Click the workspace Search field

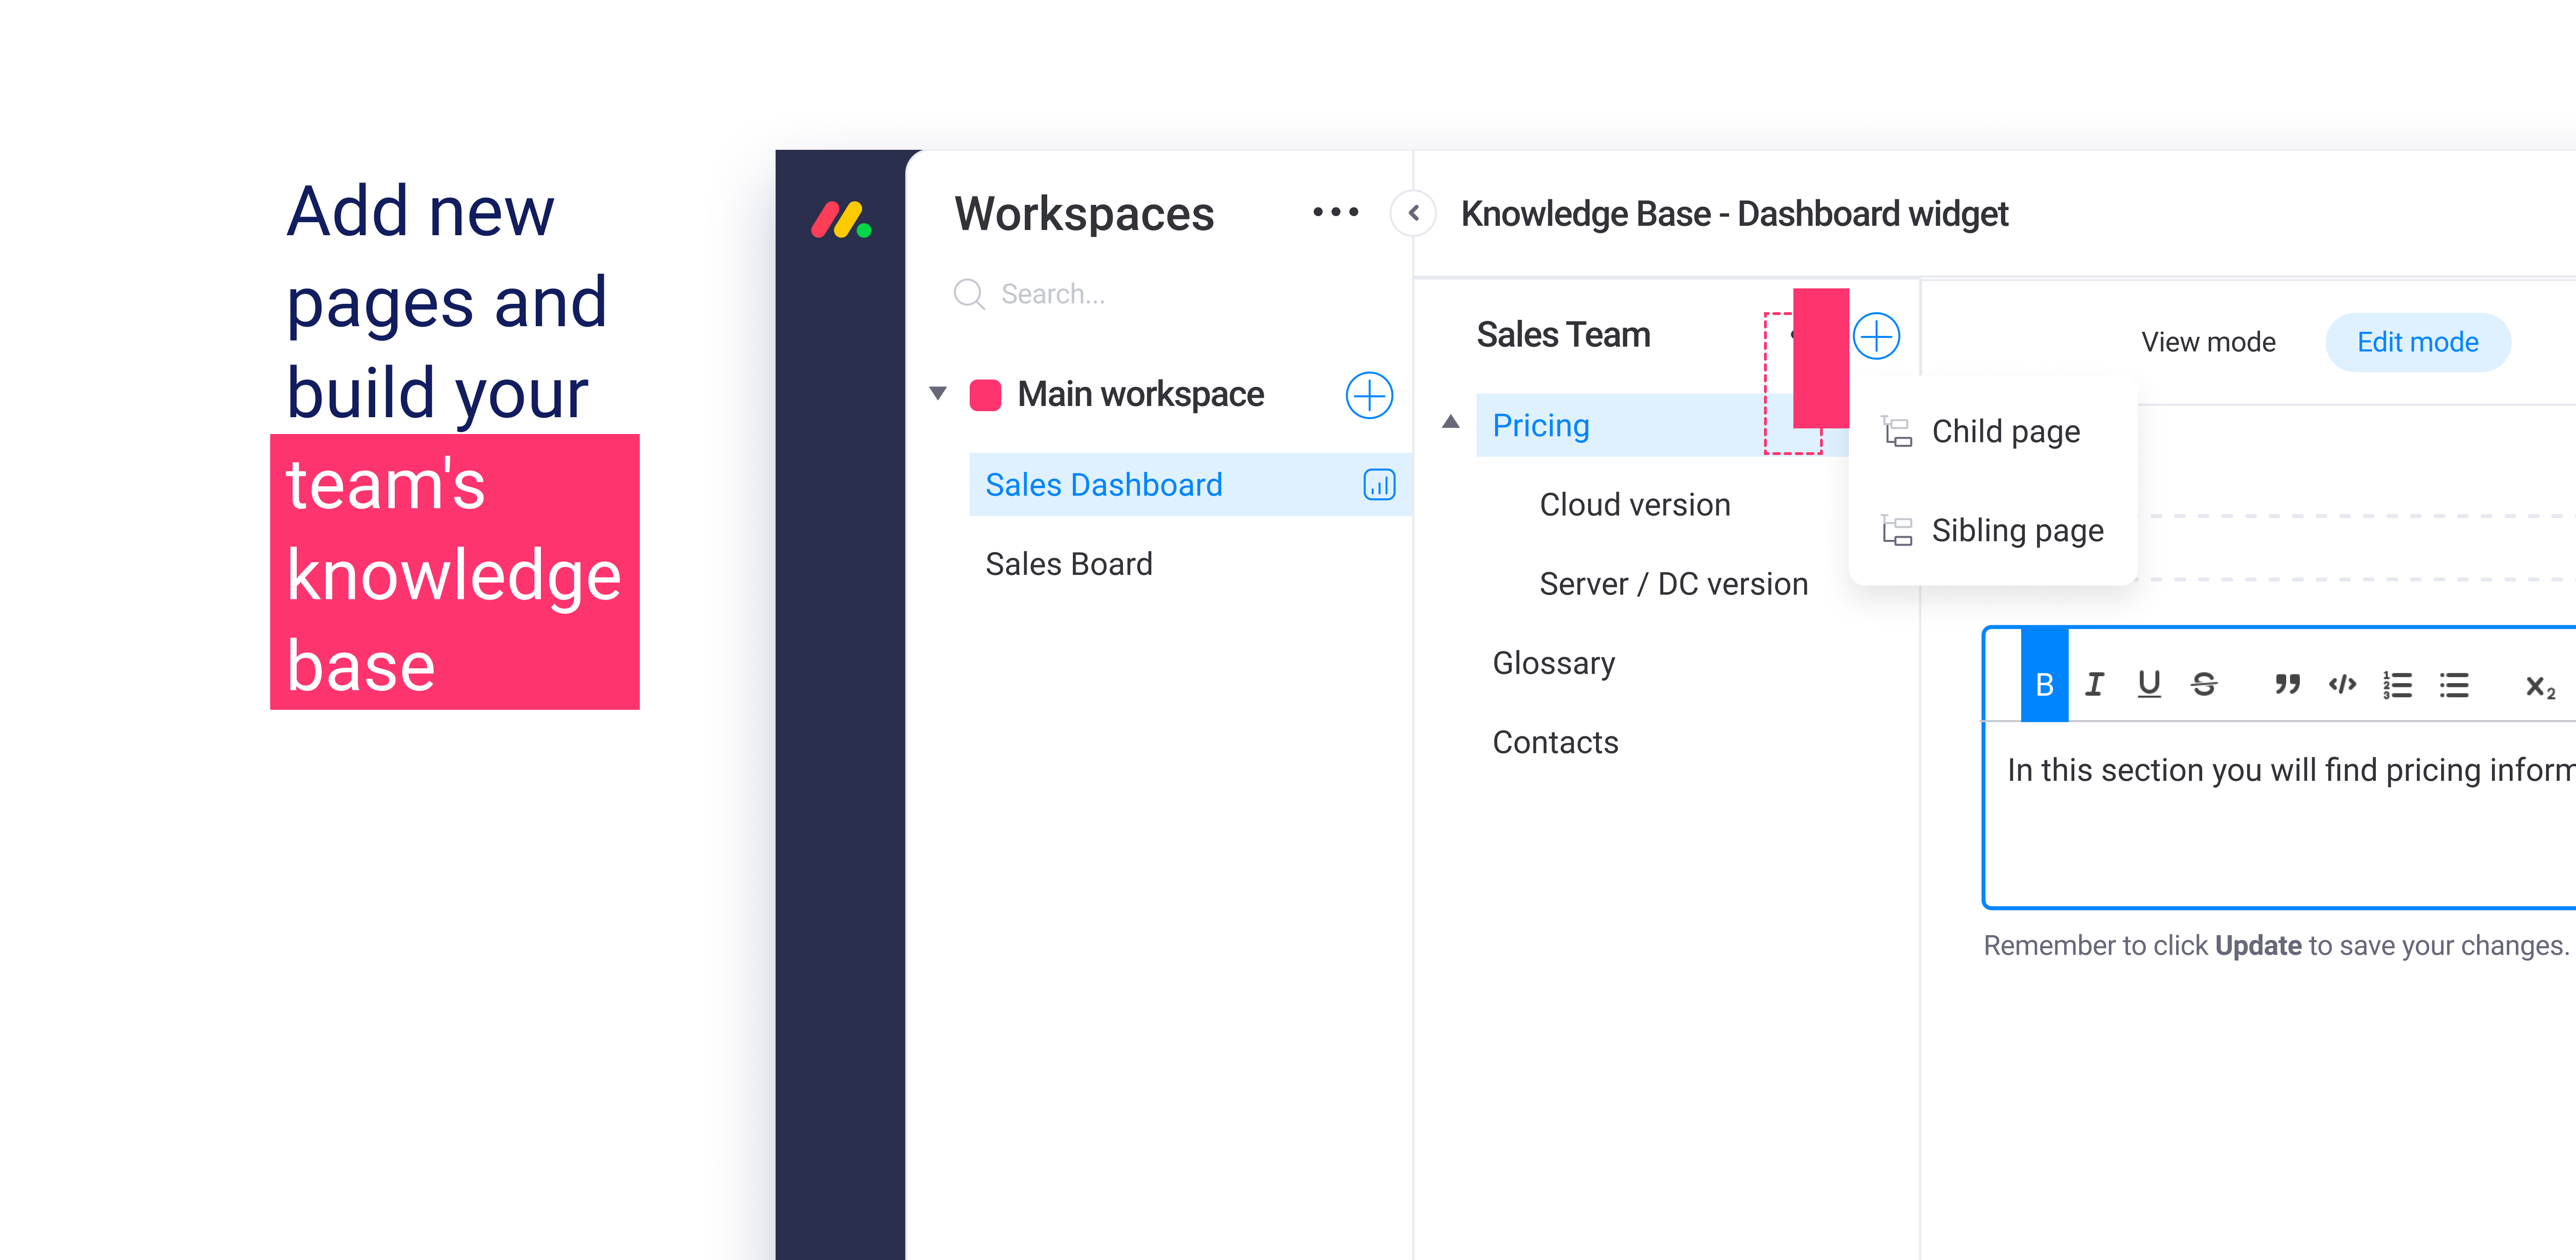(x=1052, y=294)
